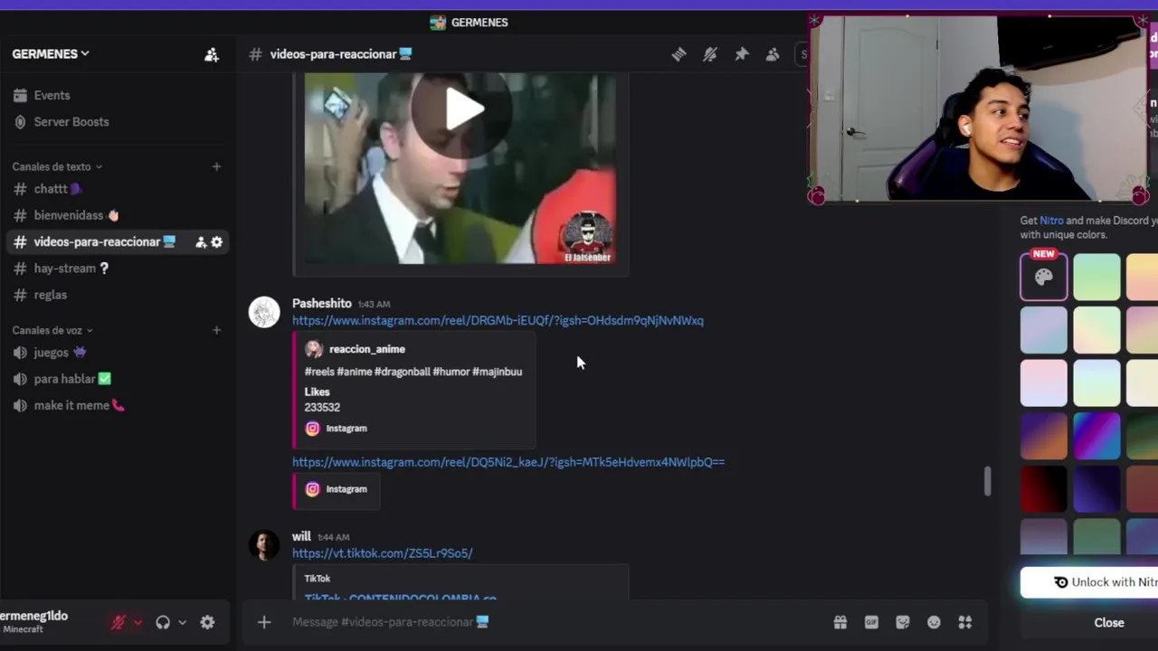The width and height of the screenshot is (1158, 651).
Task: Click the user panel germeneg1ldo name
Action: pyautogui.click(x=34, y=616)
